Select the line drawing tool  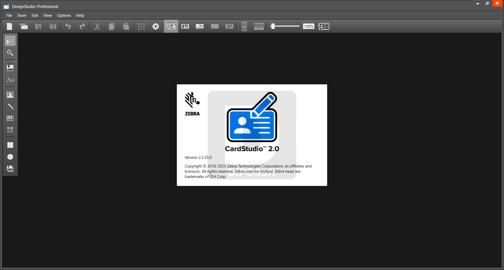tap(10, 106)
